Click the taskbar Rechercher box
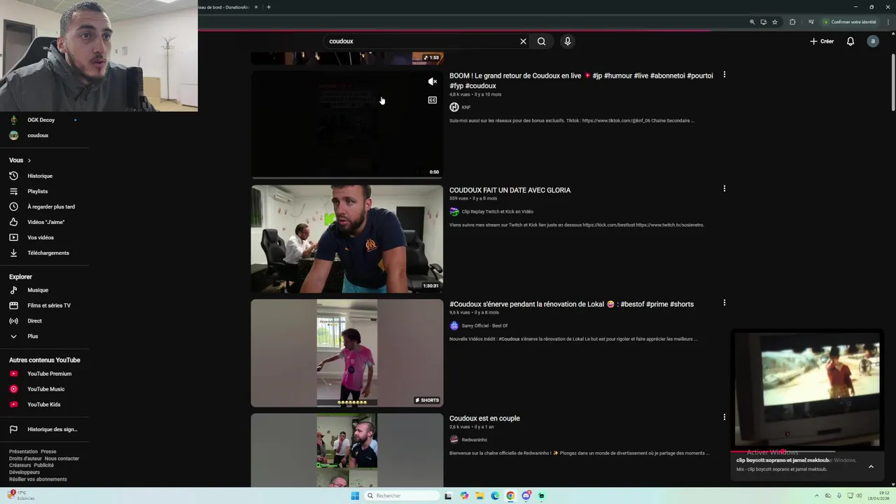Viewport: 896px width, 504px height. click(402, 496)
